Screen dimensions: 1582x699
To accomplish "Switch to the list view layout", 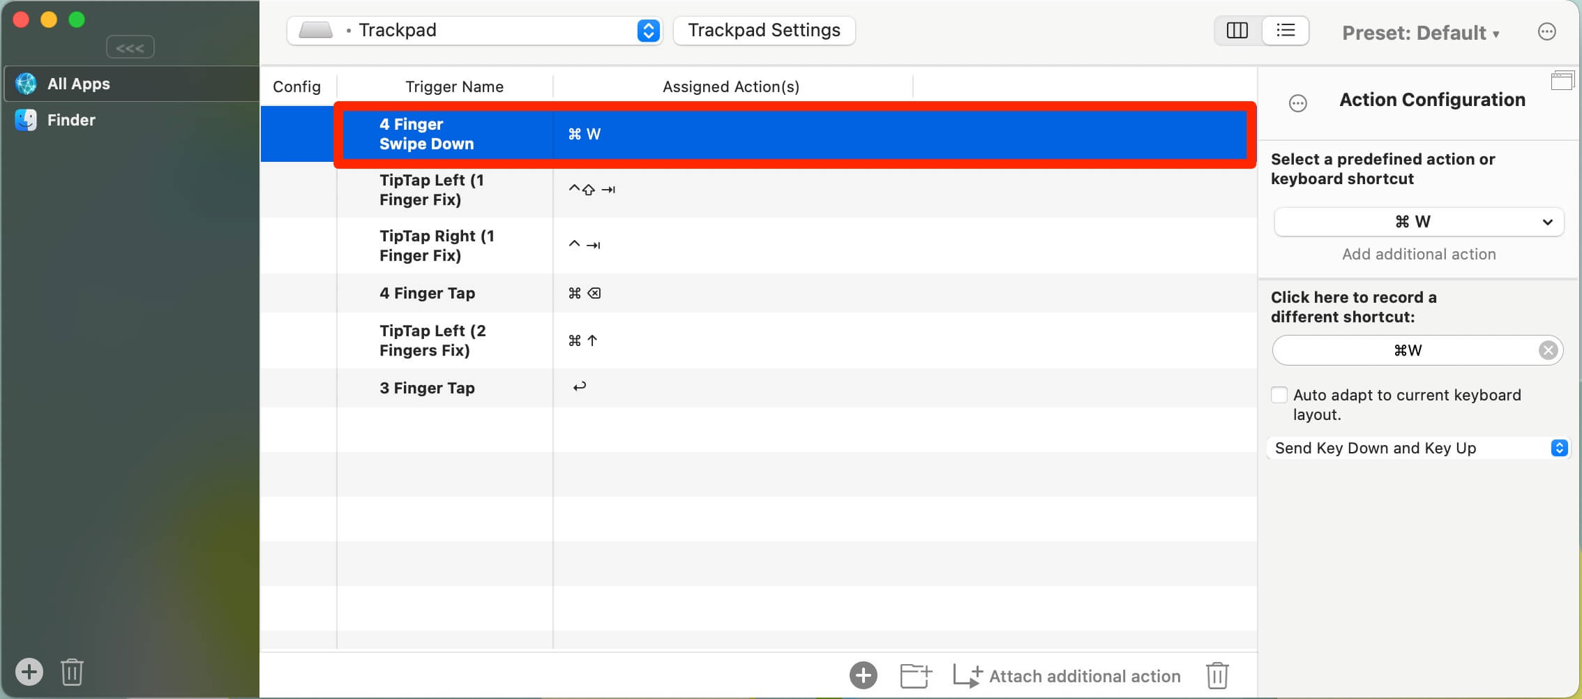I will tap(1286, 31).
